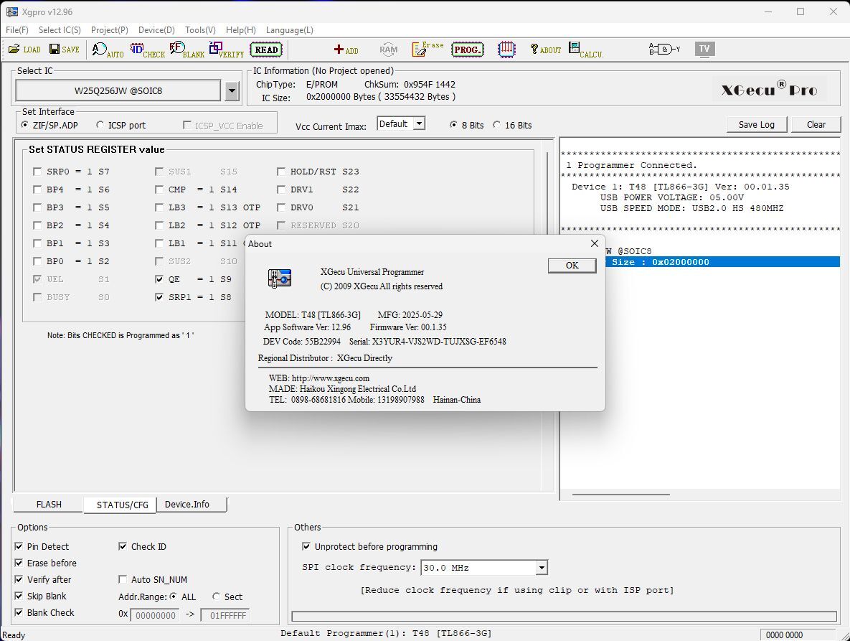The image size is (850, 641).
Task: Toggle Unprotect before programming checkbox
Action: click(306, 546)
